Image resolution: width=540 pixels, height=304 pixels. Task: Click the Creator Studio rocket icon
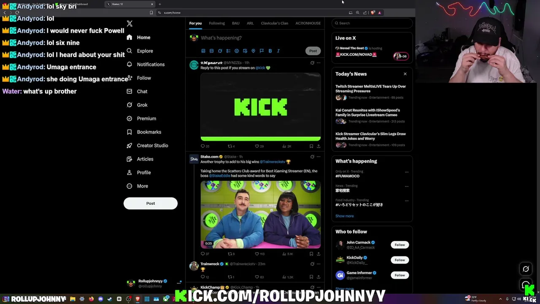[130, 146]
